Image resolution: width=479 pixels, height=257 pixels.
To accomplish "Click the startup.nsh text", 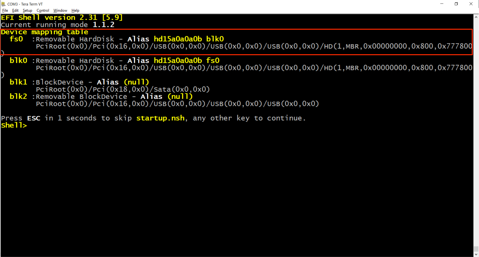I will 160,118.
